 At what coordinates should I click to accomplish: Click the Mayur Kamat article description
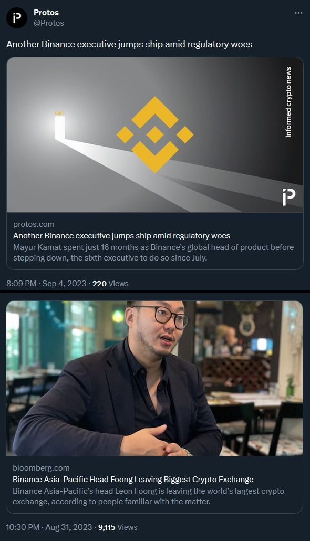point(153,253)
